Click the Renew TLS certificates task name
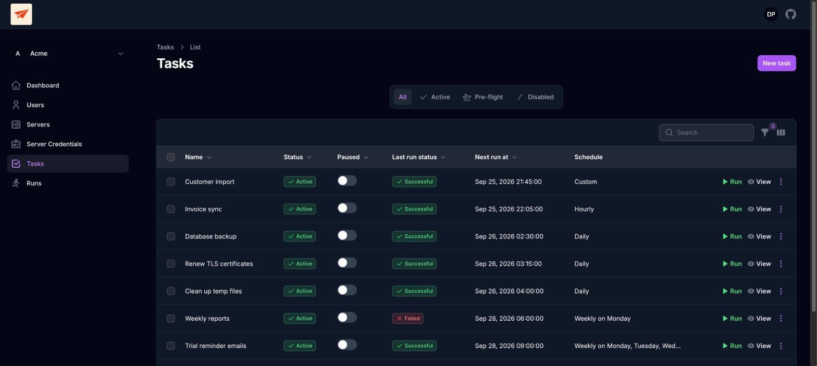Viewport: 817px width, 366px height. (219, 264)
